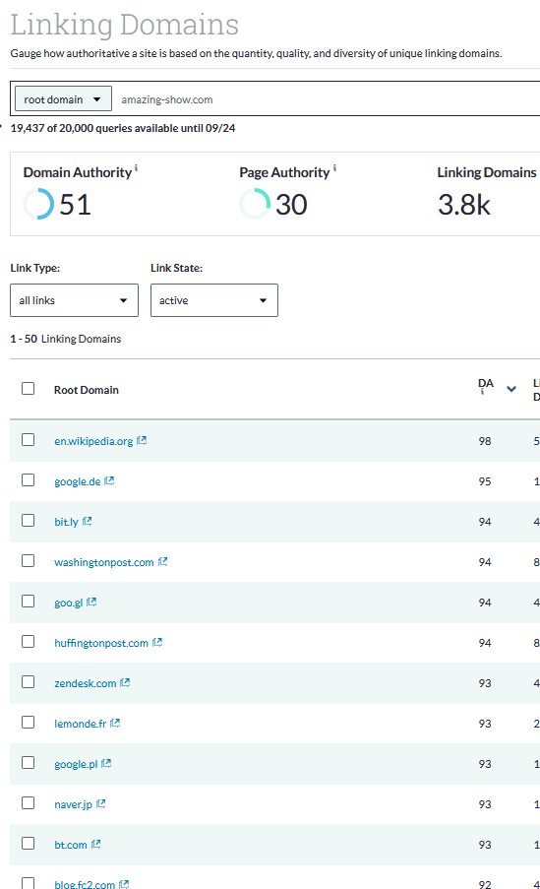Open external link icon beside google.de
Viewport: 540px width, 889px height.
[x=109, y=480]
